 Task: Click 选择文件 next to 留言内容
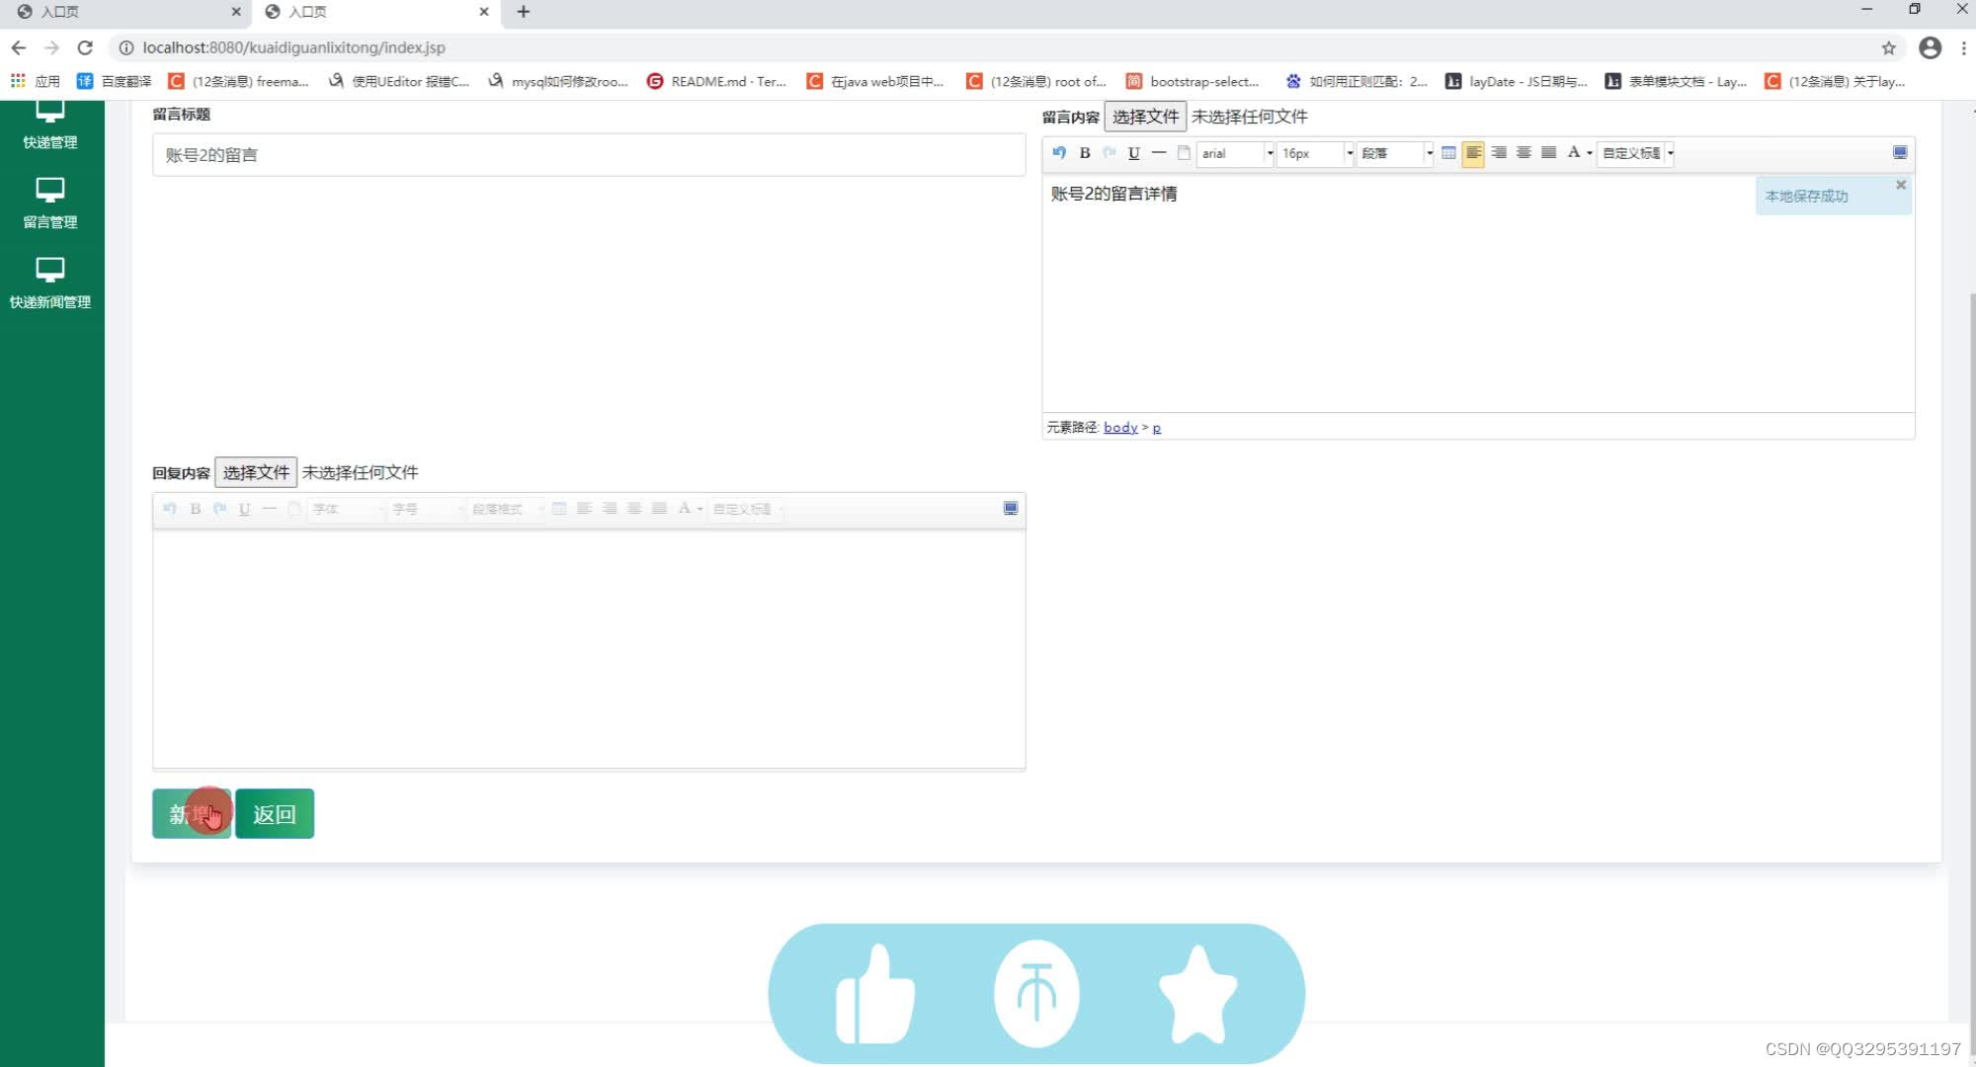pyautogui.click(x=1145, y=117)
